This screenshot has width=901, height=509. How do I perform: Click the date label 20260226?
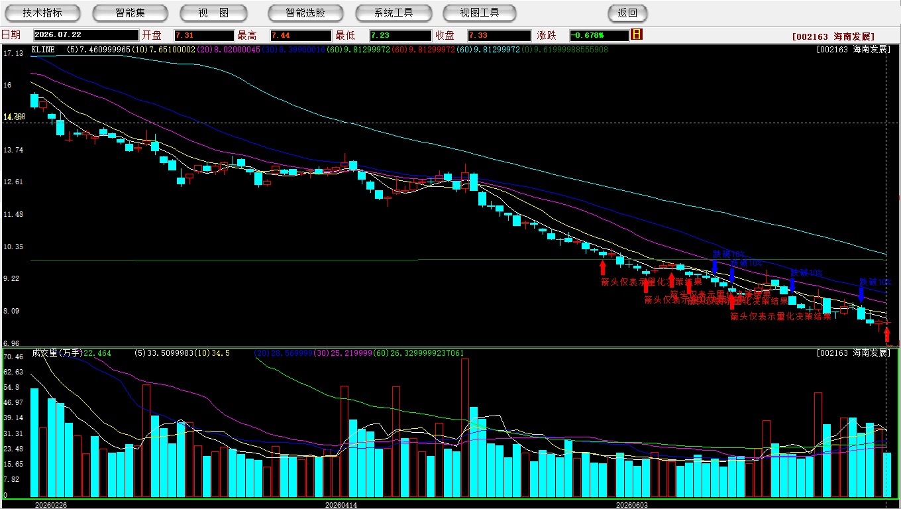click(51, 505)
